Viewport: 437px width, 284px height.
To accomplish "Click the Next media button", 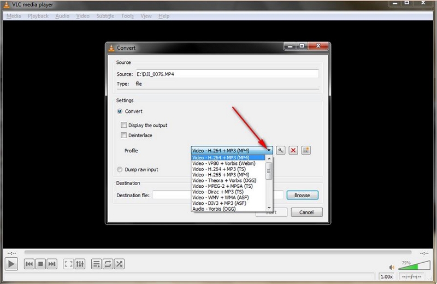I will (x=52, y=264).
